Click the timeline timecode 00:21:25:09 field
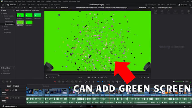Screen dimensions: 192x108 pyautogui.click(x=13, y=86)
